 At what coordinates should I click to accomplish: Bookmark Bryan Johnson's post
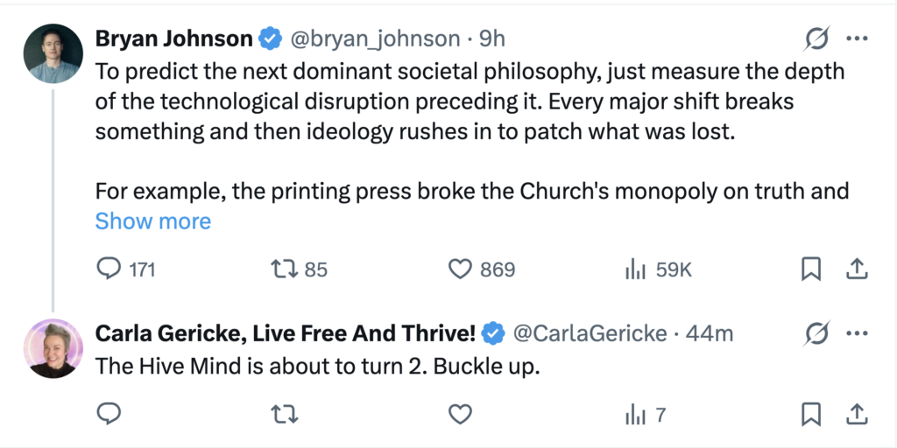(811, 269)
